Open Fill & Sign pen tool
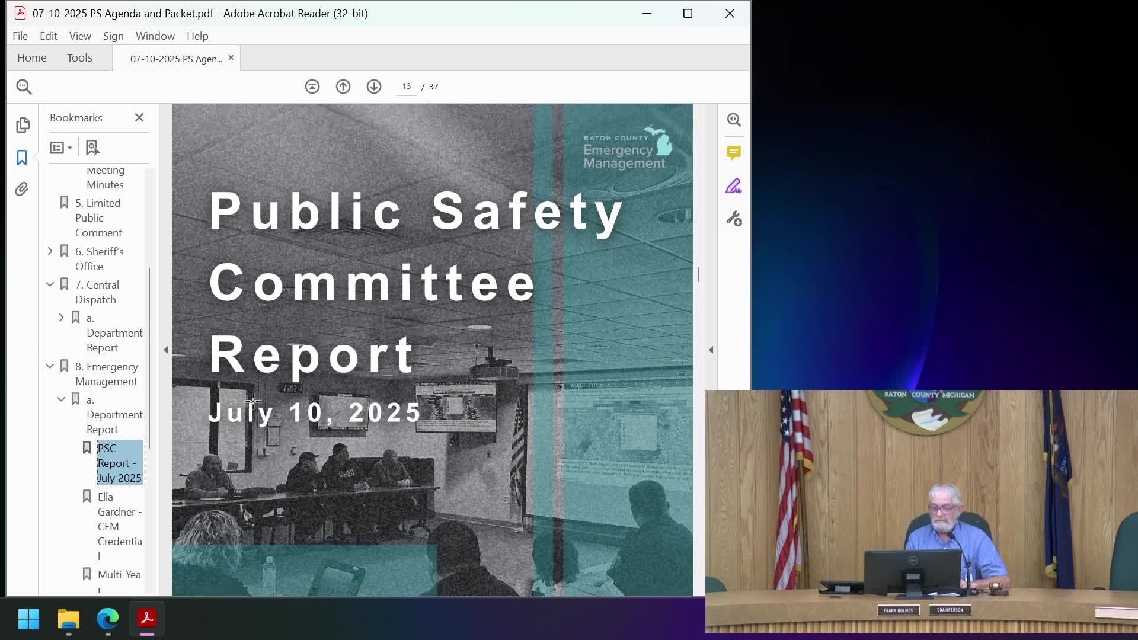Image resolution: width=1138 pixels, height=640 pixels. pos(734,187)
